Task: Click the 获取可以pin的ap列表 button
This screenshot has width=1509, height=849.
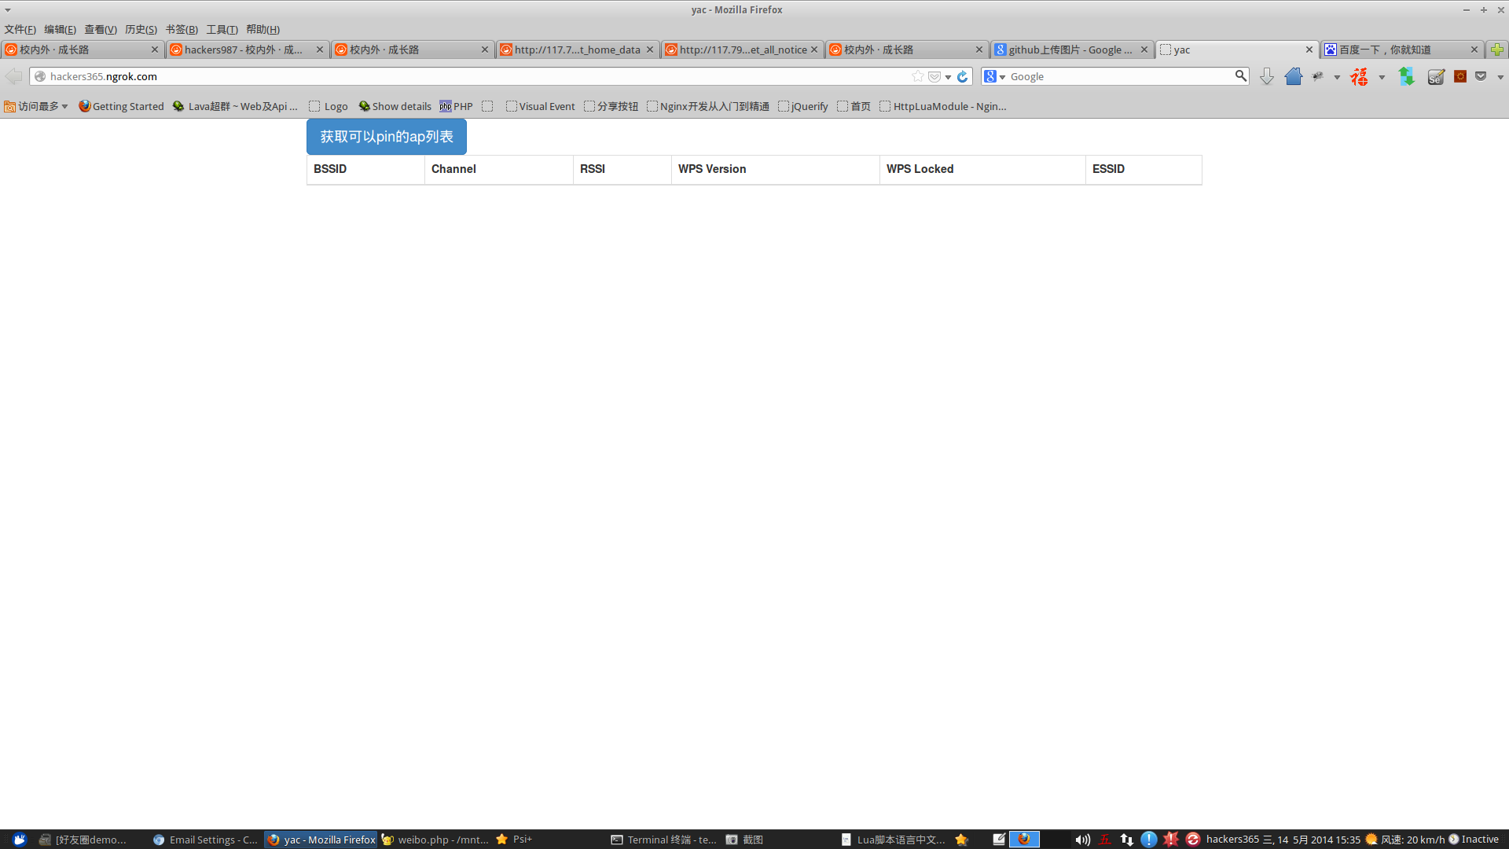Action: click(386, 137)
